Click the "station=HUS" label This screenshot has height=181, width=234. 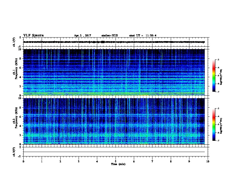click(x=110, y=35)
